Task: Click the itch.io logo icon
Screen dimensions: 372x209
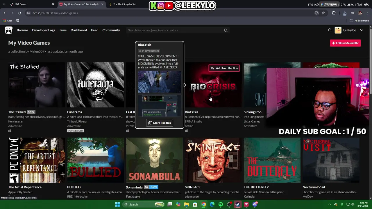Action: click(9, 30)
